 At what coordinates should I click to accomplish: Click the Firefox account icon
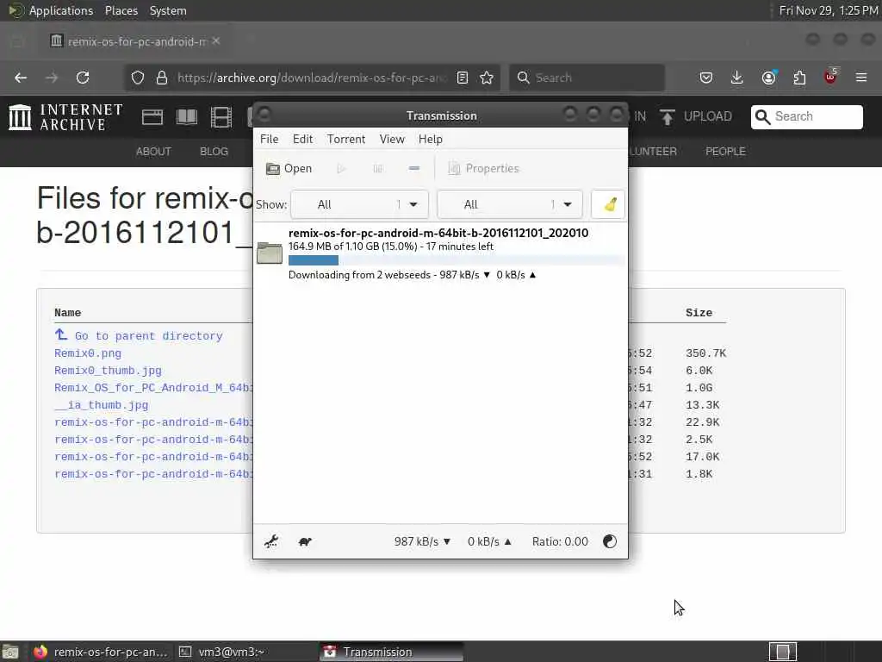click(x=768, y=78)
